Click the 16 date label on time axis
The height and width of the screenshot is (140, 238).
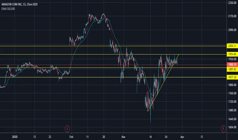[x=150, y=137]
